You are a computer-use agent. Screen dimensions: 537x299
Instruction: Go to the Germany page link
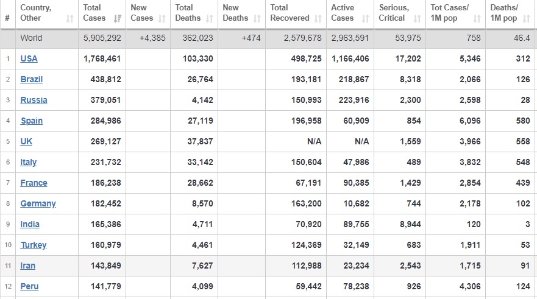coord(38,203)
